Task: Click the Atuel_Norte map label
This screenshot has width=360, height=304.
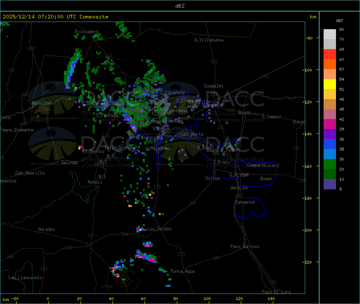Action: point(190,134)
